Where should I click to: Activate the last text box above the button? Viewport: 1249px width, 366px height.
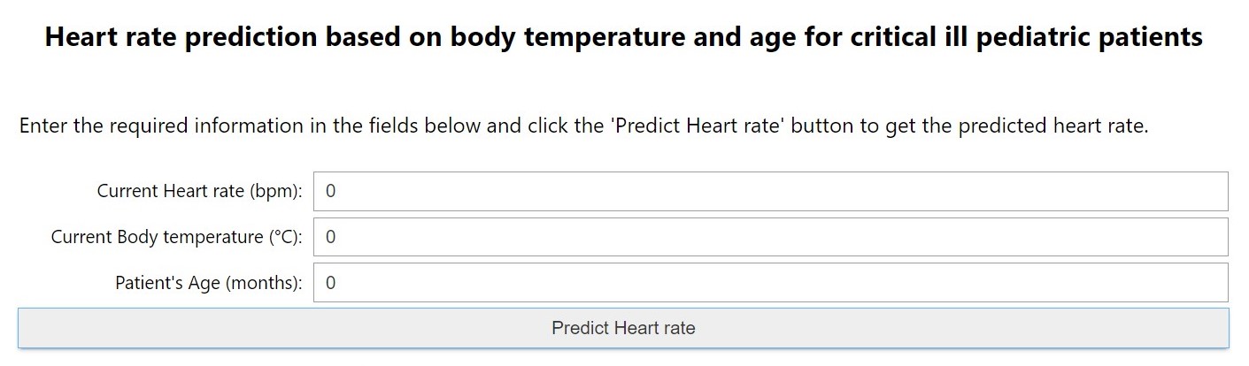pyautogui.click(x=770, y=283)
